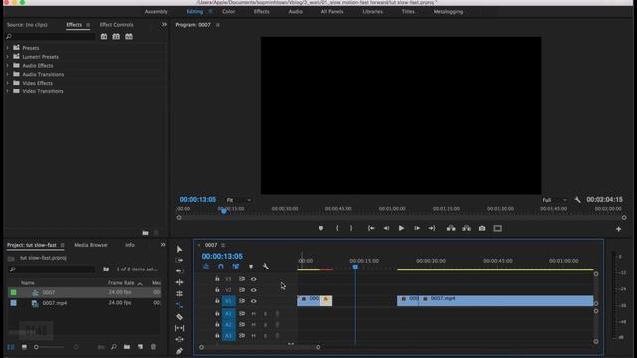637x358 pixels.
Task: Select the Rate Stretch tool
Action: coord(179,305)
